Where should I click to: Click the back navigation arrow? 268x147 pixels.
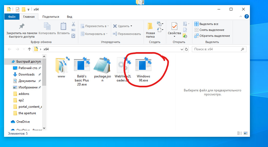(x=9, y=49)
